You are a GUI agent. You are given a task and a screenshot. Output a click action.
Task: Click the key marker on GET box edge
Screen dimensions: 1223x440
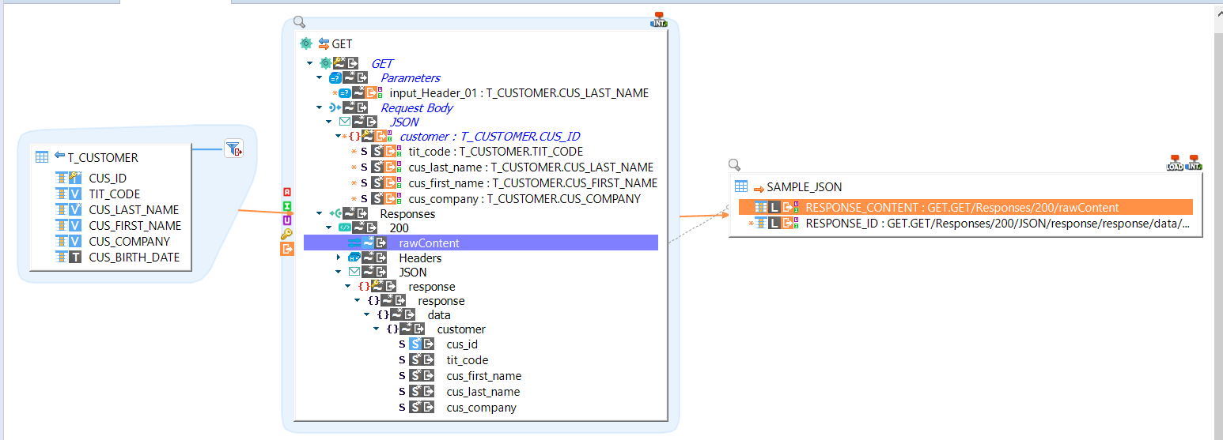[287, 234]
